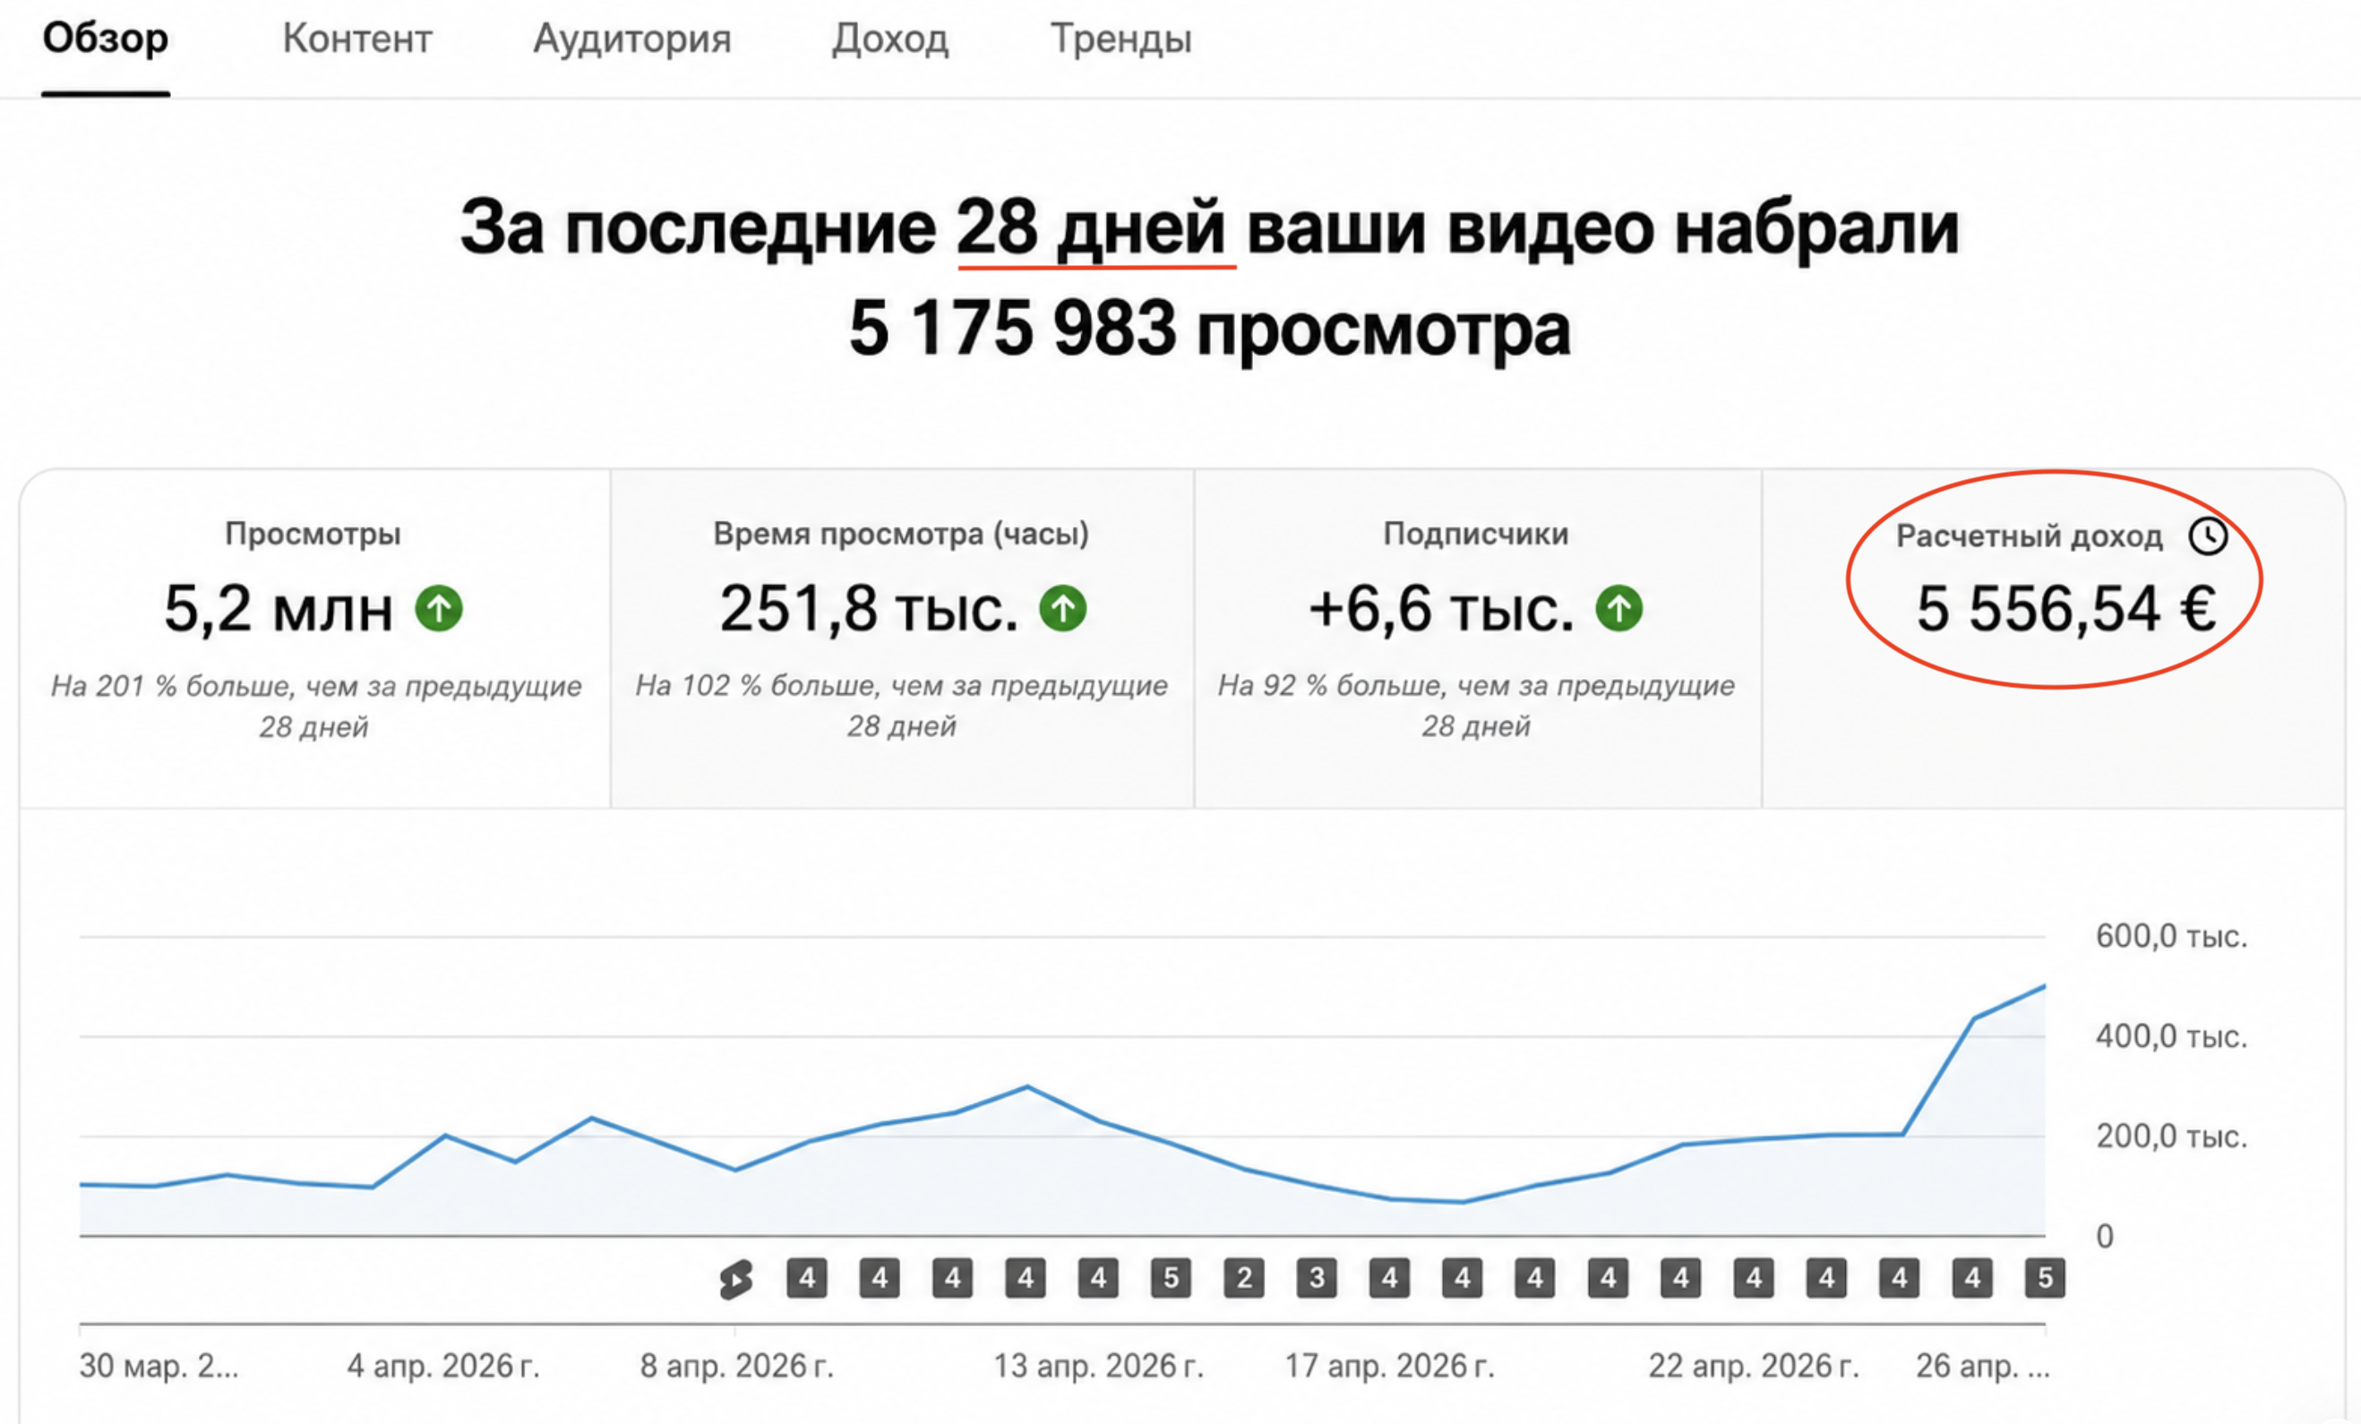This screenshot has width=2361, height=1424.
Task: Click the 'Расчетный доход' label
Action: pos(2030,536)
